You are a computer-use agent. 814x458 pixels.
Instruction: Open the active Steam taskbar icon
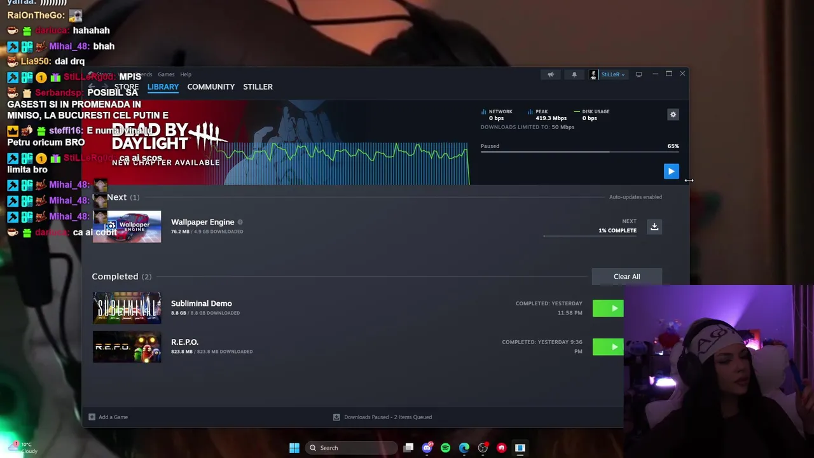pyautogui.click(x=520, y=448)
